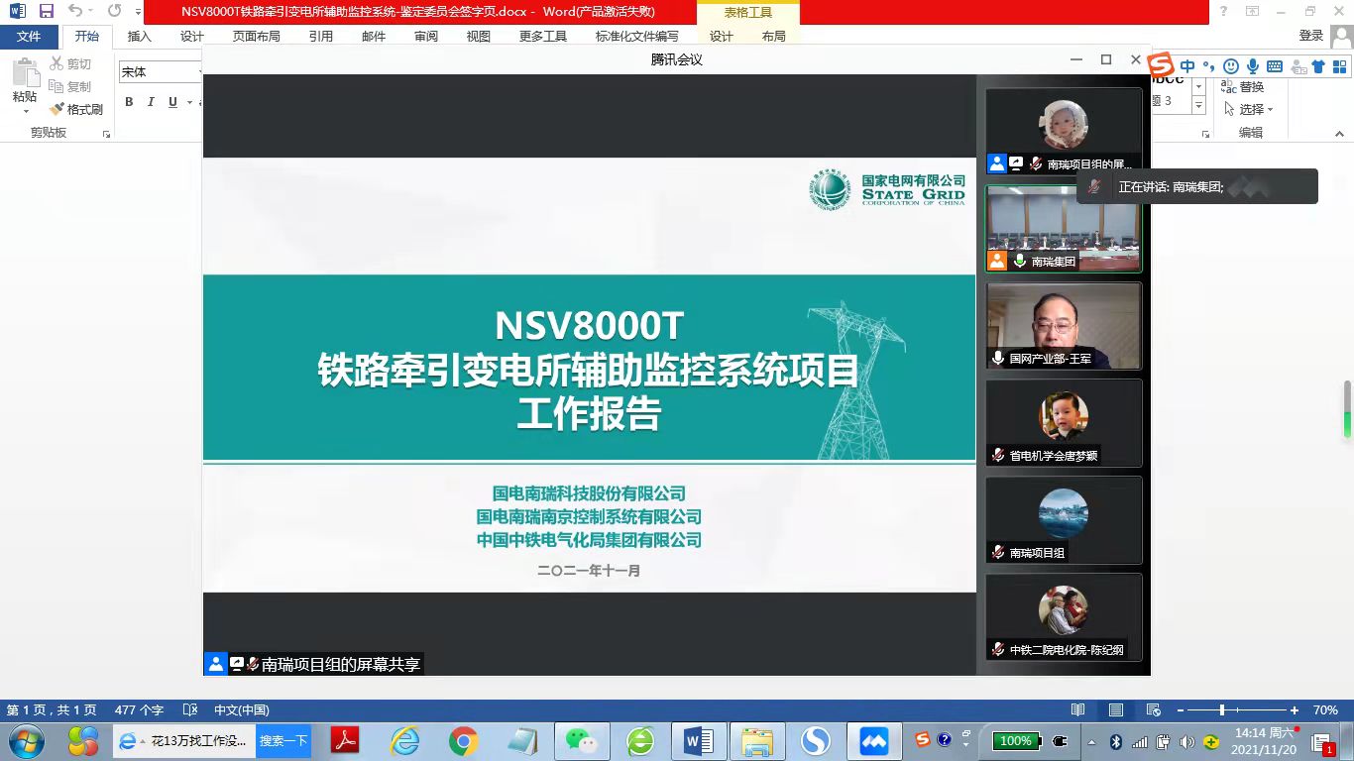Toggle Sogou Chinese/English input mode (中)

coord(1187,66)
